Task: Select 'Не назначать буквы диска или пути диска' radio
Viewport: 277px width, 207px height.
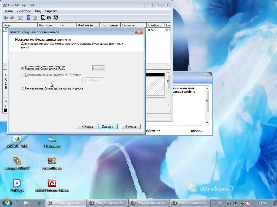Action: pyautogui.click(x=22, y=88)
